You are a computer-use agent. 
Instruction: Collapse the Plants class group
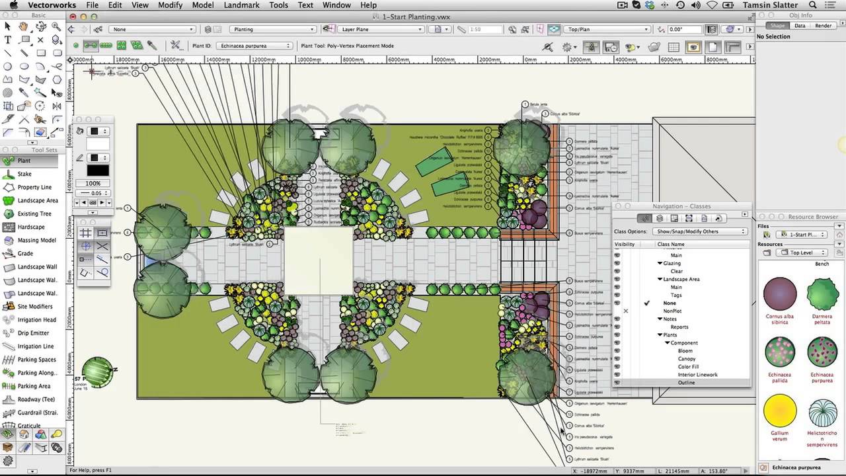point(660,335)
